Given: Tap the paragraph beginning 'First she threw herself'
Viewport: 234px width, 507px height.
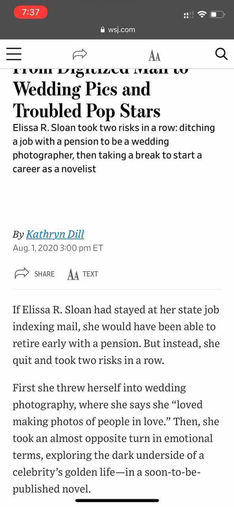Looking at the screenshot, I should tap(116, 438).
